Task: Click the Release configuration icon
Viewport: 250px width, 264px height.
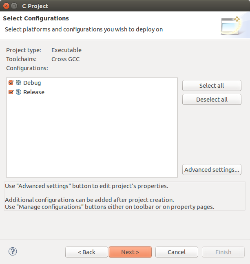Action: pos(18,92)
